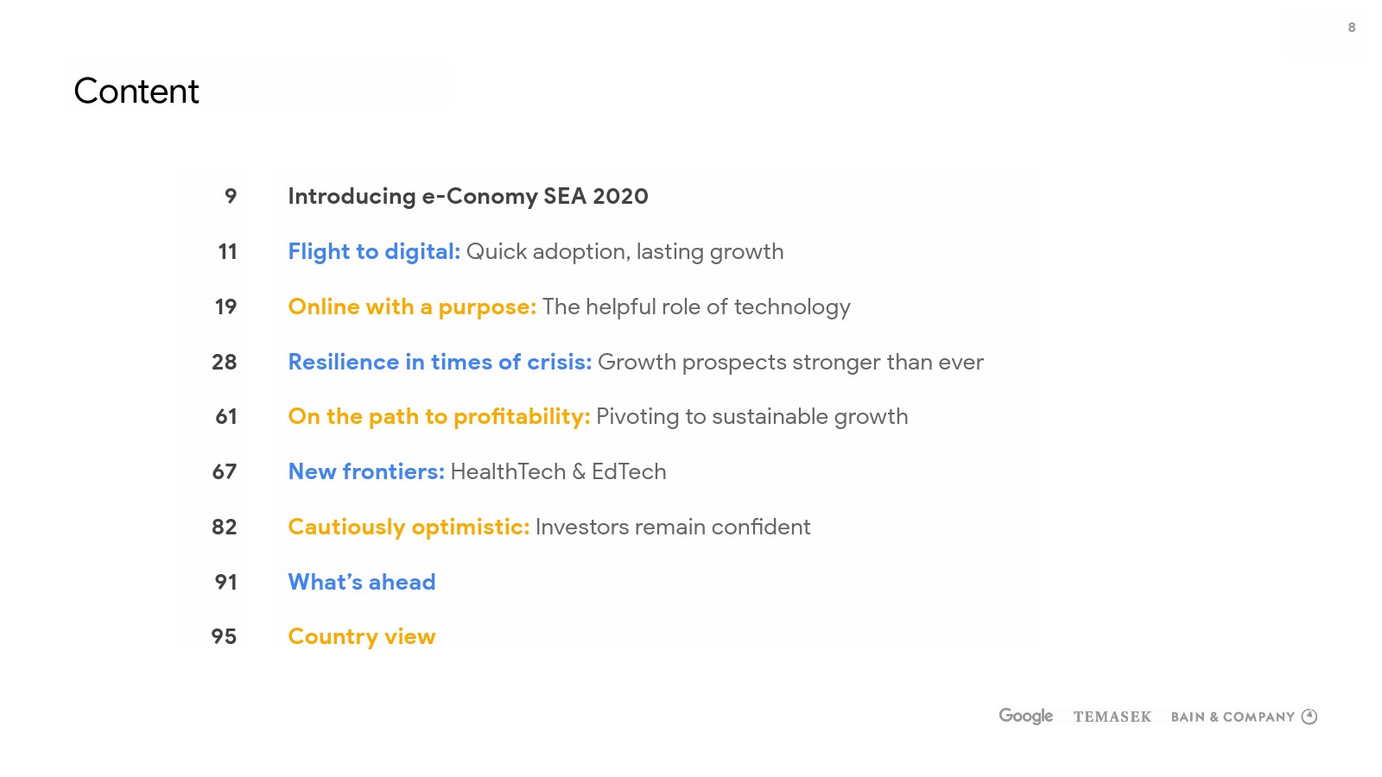Open the 'Online with a purpose' section
Viewport: 1382px width, 777px height.
(x=412, y=306)
